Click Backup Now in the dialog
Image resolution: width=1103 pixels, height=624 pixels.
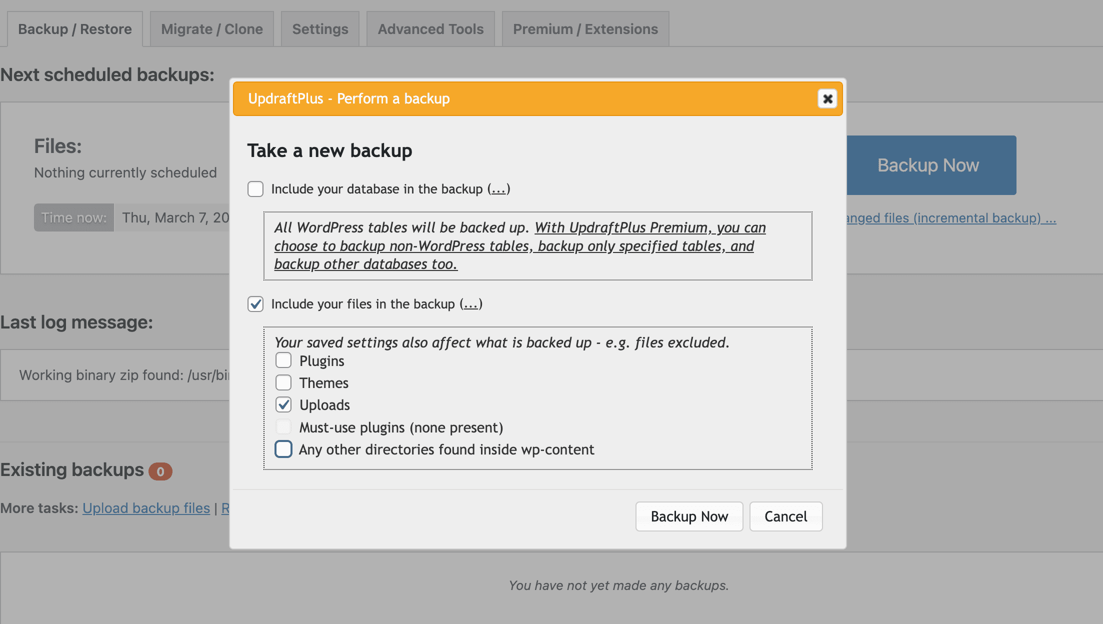689,516
